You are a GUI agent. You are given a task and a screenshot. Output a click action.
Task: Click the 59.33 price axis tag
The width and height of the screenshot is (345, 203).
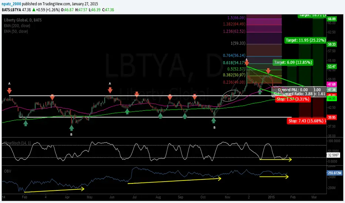pos(332,44)
